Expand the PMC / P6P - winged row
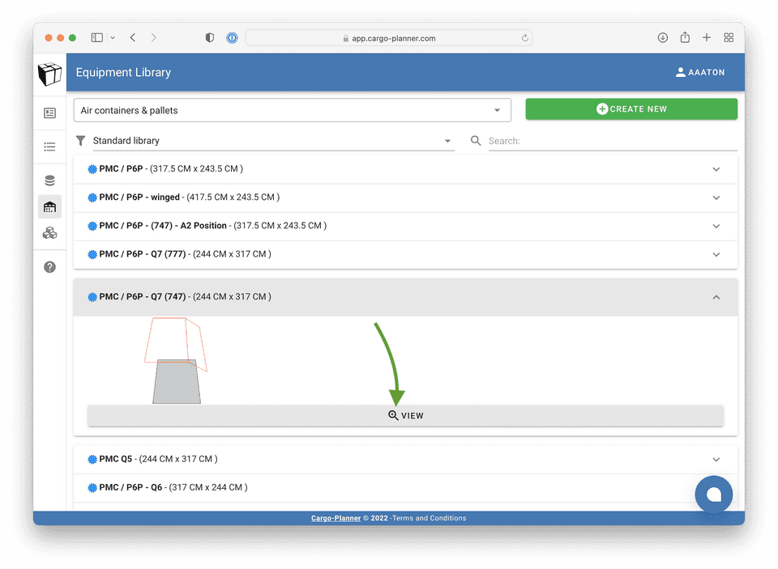 coord(405,197)
